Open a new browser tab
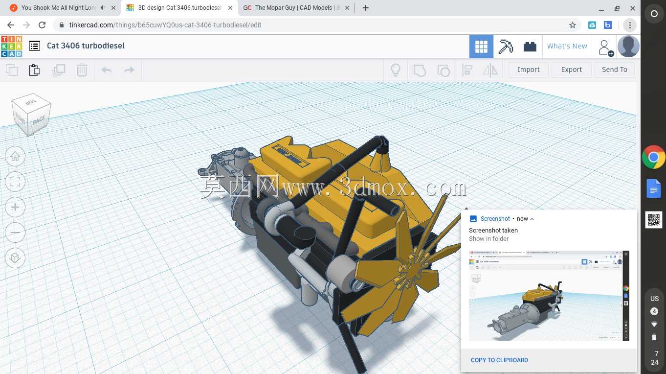This screenshot has width=666, height=374. (x=366, y=8)
